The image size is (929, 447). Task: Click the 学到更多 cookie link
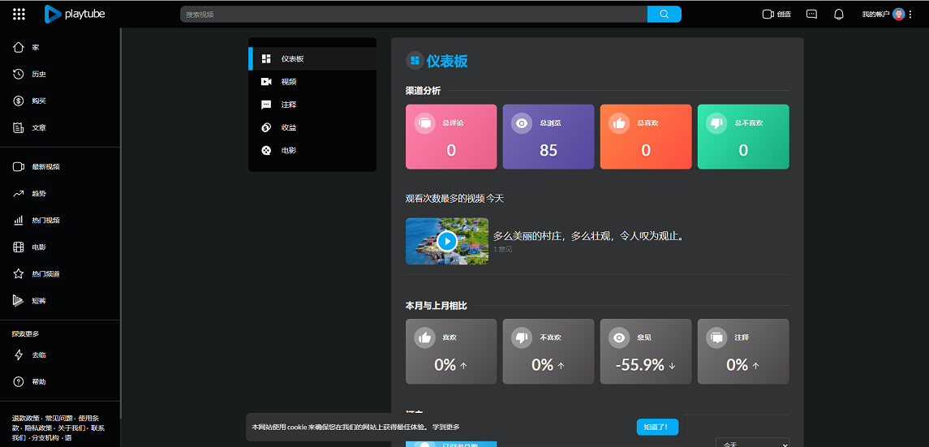point(445,428)
